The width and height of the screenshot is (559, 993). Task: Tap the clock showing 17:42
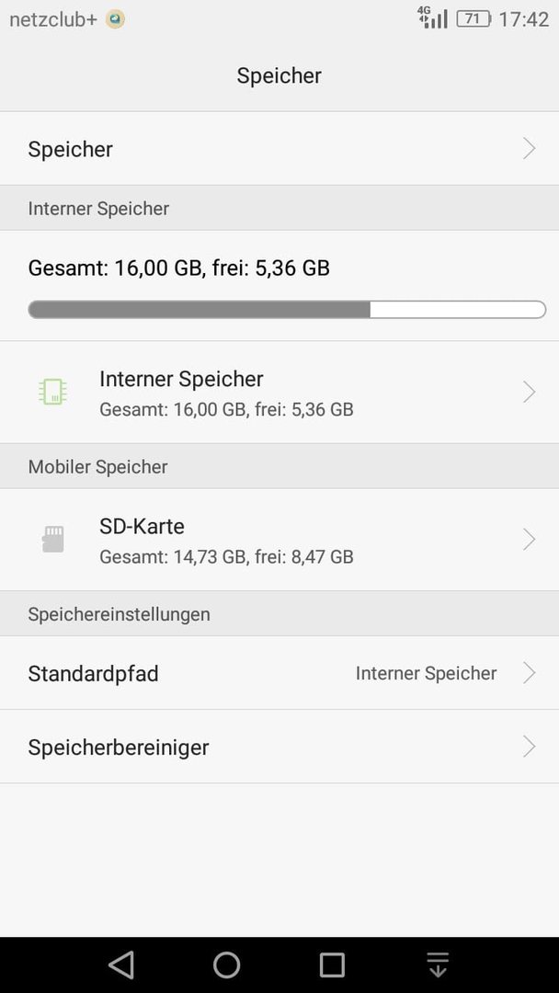click(523, 19)
